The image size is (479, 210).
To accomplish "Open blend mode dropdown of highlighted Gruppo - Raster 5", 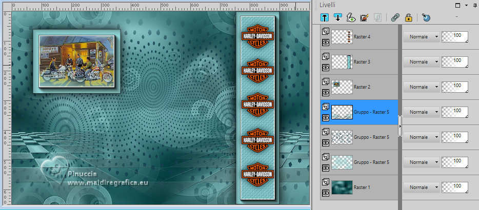I will pyautogui.click(x=421, y=112).
